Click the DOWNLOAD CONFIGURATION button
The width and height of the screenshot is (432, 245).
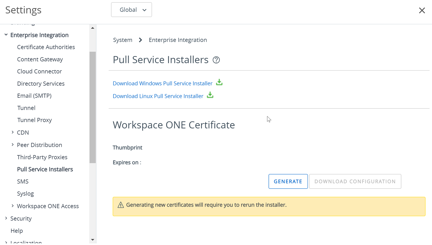pos(355,182)
